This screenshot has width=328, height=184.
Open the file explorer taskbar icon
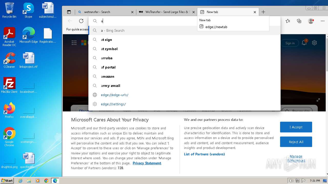click(29, 181)
